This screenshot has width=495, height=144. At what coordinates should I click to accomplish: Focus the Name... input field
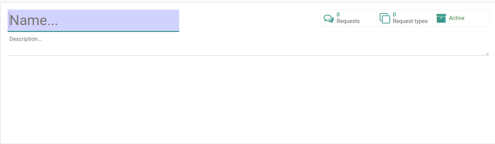[x=93, y=21]
